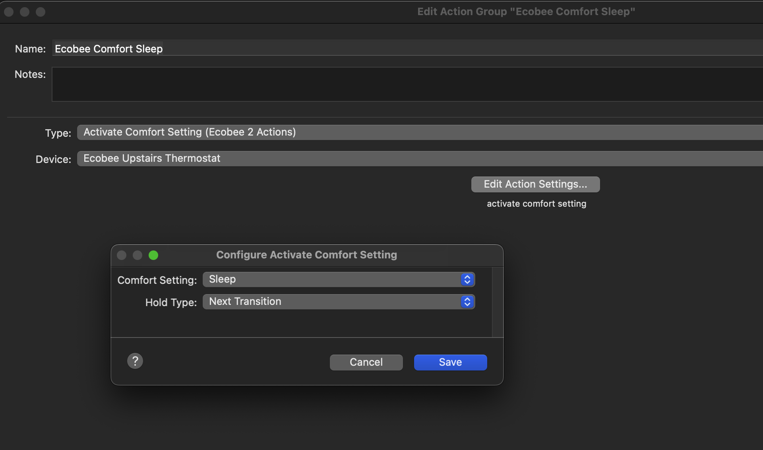Click the Name field containing Ecobee Comfort Sleep
This screenshot has width=763, height=450.
coord(407,48)
